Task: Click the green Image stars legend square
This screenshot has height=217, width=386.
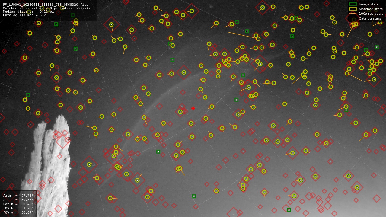Action: point(353,4)
